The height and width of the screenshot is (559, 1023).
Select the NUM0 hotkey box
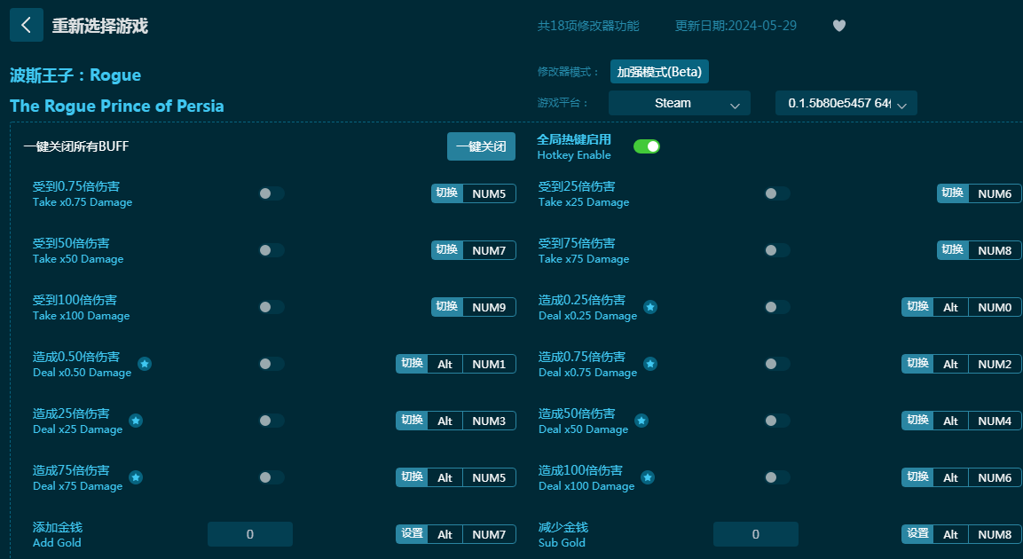point(995,307)
